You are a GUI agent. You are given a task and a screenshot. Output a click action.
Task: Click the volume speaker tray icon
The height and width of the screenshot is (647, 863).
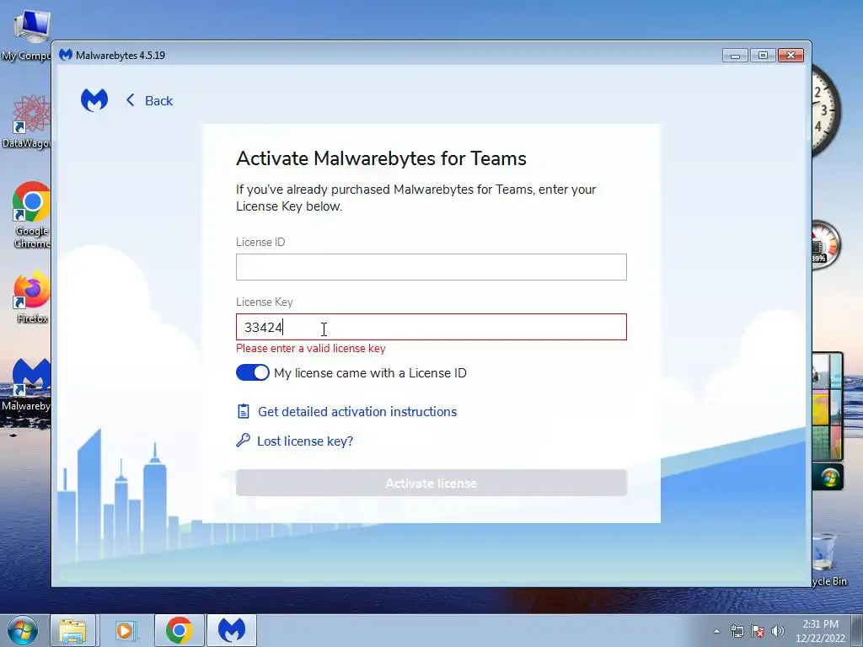[778, 631]
